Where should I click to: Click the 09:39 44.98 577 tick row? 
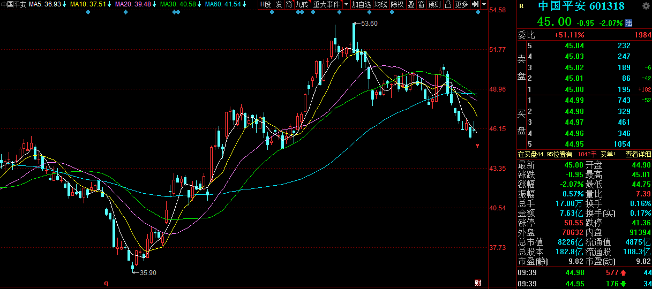click(584, 273)
